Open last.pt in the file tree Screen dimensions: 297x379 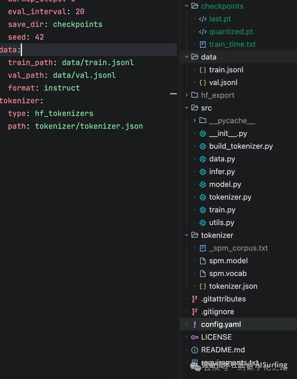[220, 19]
